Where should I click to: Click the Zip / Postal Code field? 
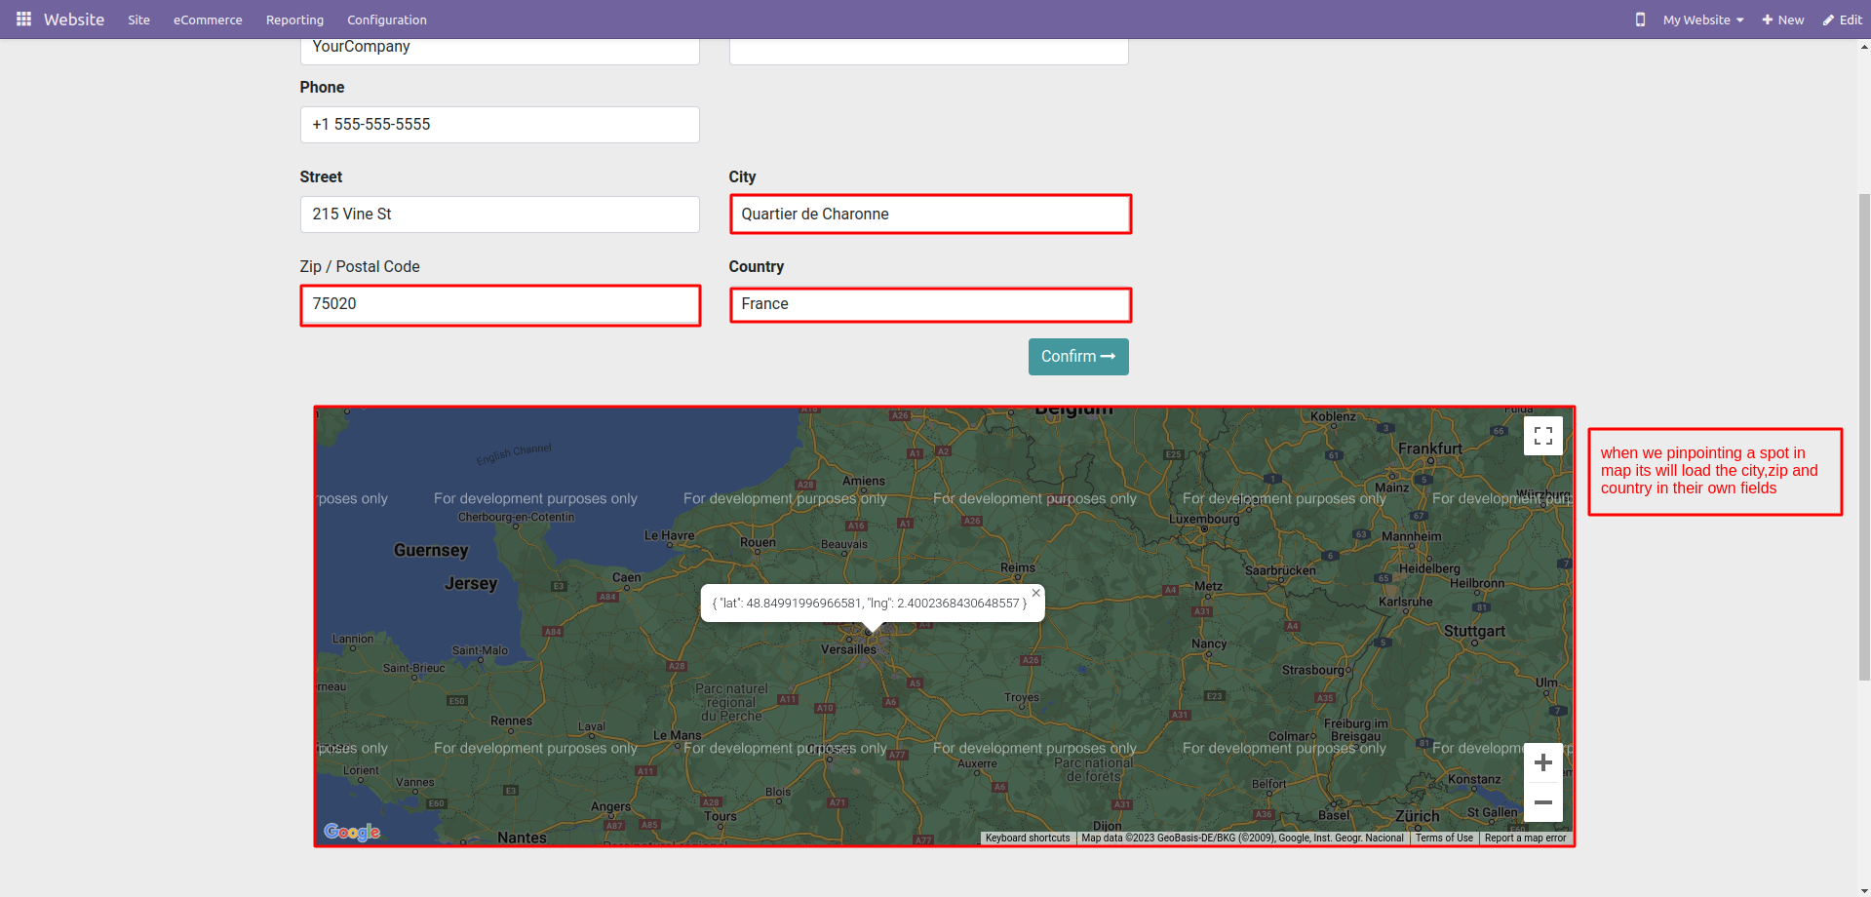tap(499, 304)
